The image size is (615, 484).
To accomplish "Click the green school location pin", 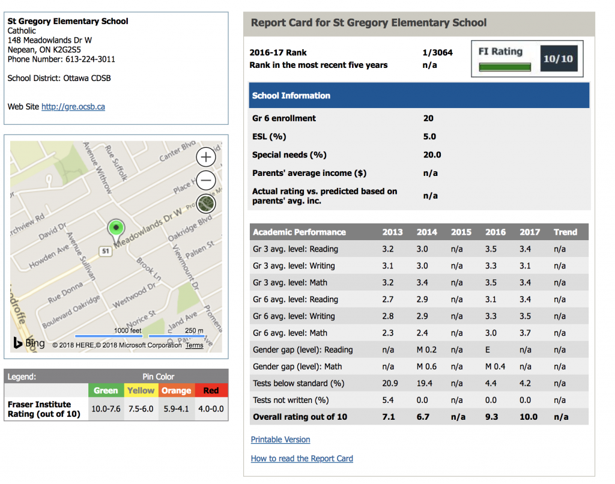I will [x=115, y=229].
